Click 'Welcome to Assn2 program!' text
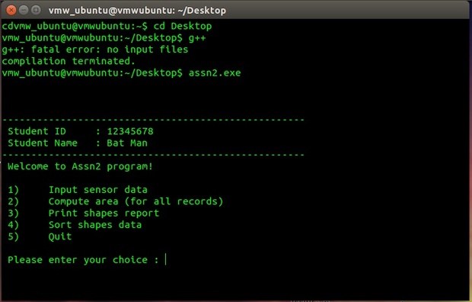The image size is (472, 302). point(80,166)
